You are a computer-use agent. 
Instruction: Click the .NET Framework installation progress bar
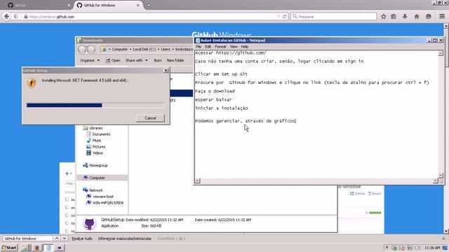[95, 105]
